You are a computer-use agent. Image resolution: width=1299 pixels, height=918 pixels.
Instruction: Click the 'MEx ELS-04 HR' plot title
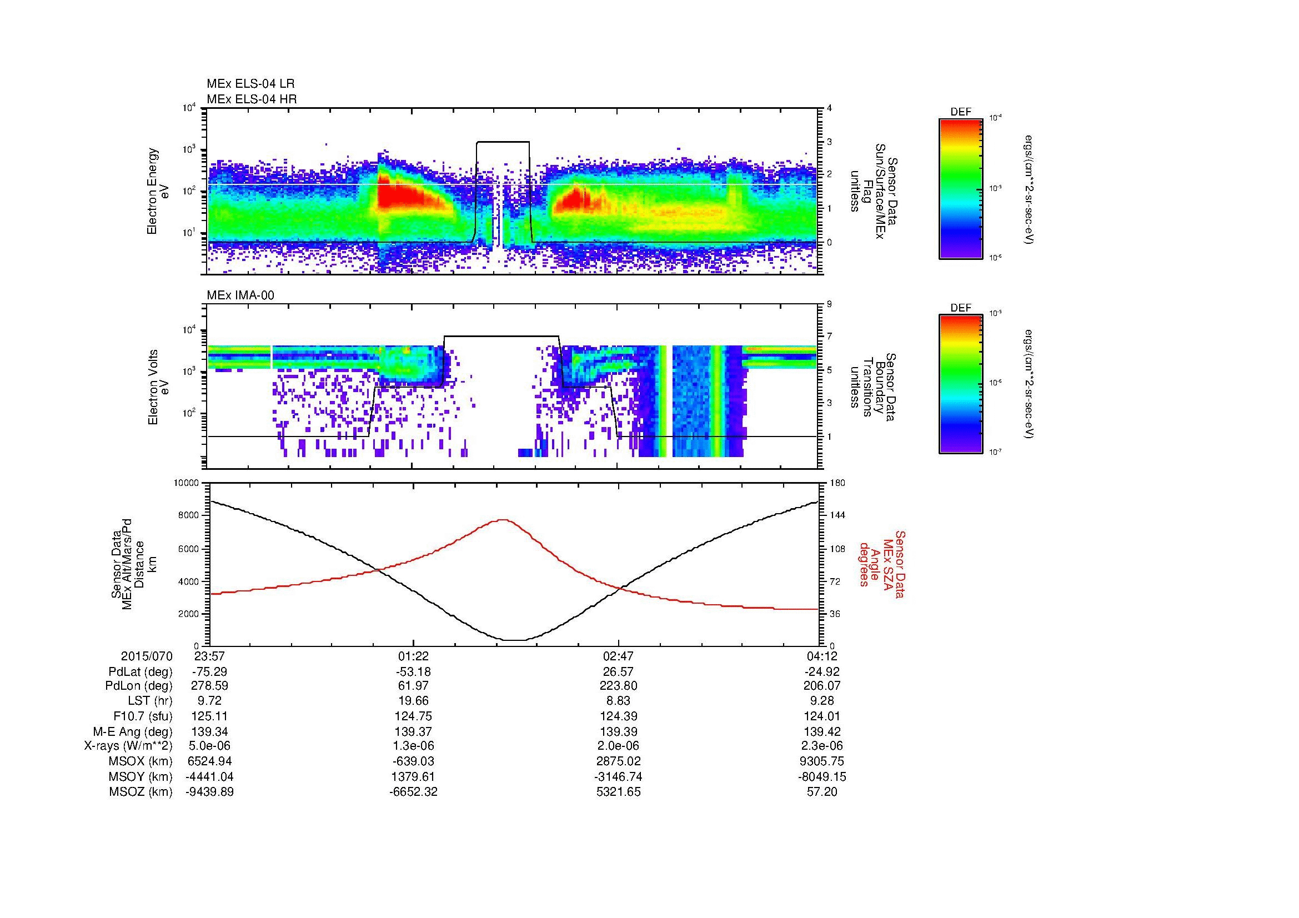tap(251, 99)
